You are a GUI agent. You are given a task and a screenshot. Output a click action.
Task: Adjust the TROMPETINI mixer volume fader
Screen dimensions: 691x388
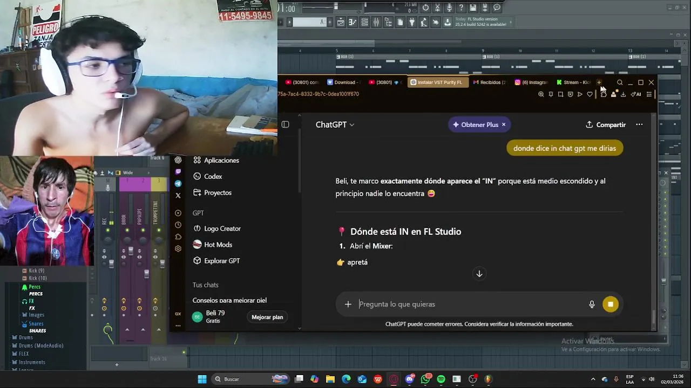point(162,263)
